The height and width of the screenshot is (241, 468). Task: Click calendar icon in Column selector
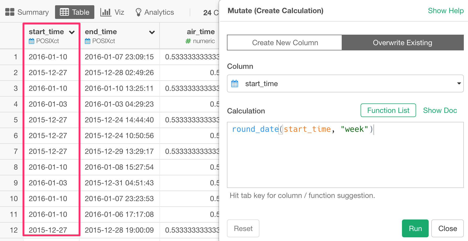tap(235, 83)
